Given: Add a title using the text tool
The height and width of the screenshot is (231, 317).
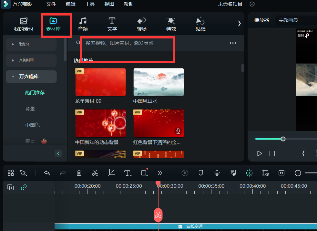Looking at the screenshot, I should (127, 173).
